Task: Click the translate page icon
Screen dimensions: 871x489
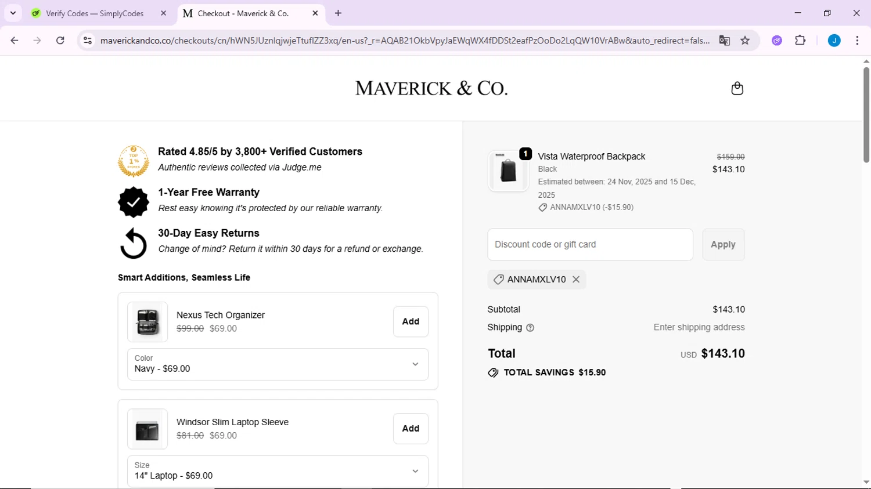Action: point(724,41)
